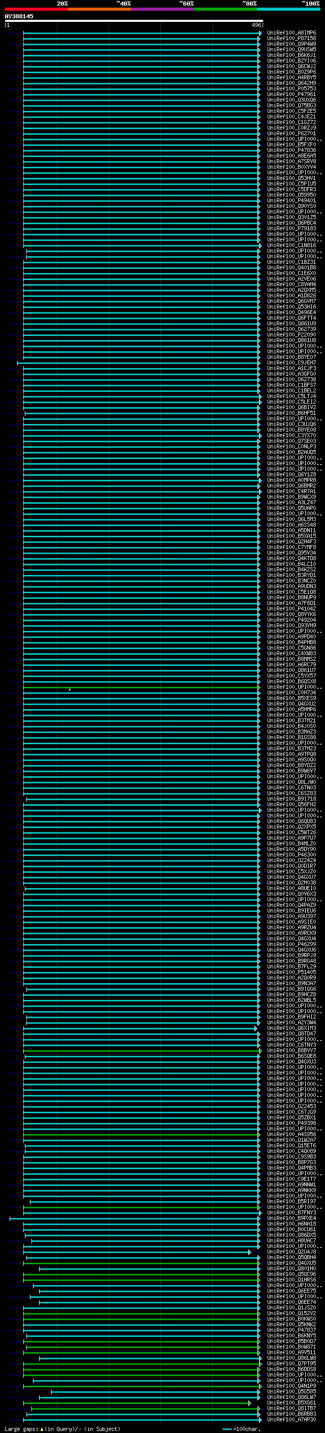Select the UniRef100_Q75BG3 label
The height and width of the screenshot is (1433, 325).
[291, 105]
